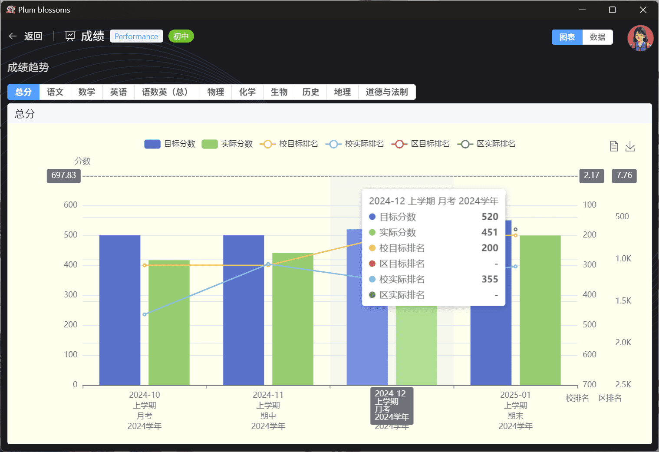Click the 初中 green badge
This screenshot has height=452, width=659.
[x=181, y=36]
